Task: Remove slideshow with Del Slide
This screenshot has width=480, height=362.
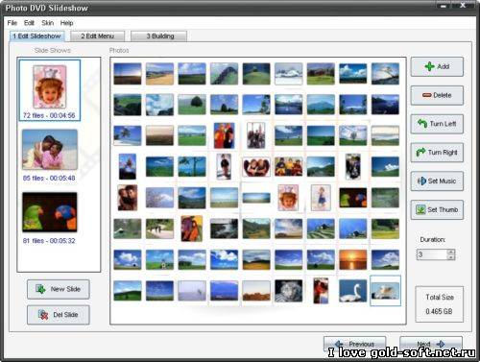Action: (x=59, y=315)
